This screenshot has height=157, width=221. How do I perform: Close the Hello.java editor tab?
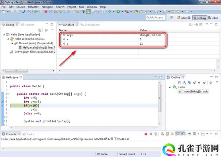(x=21, y=77)
